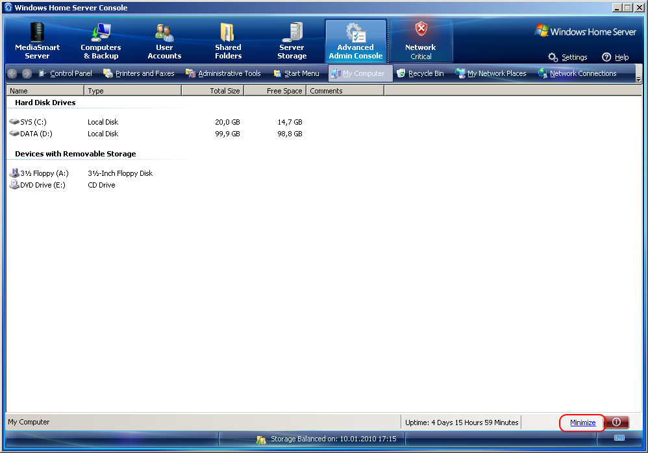The image size is (648, 453).
Task: Open the Start Menu toolbar link
Action: [302, 73]
